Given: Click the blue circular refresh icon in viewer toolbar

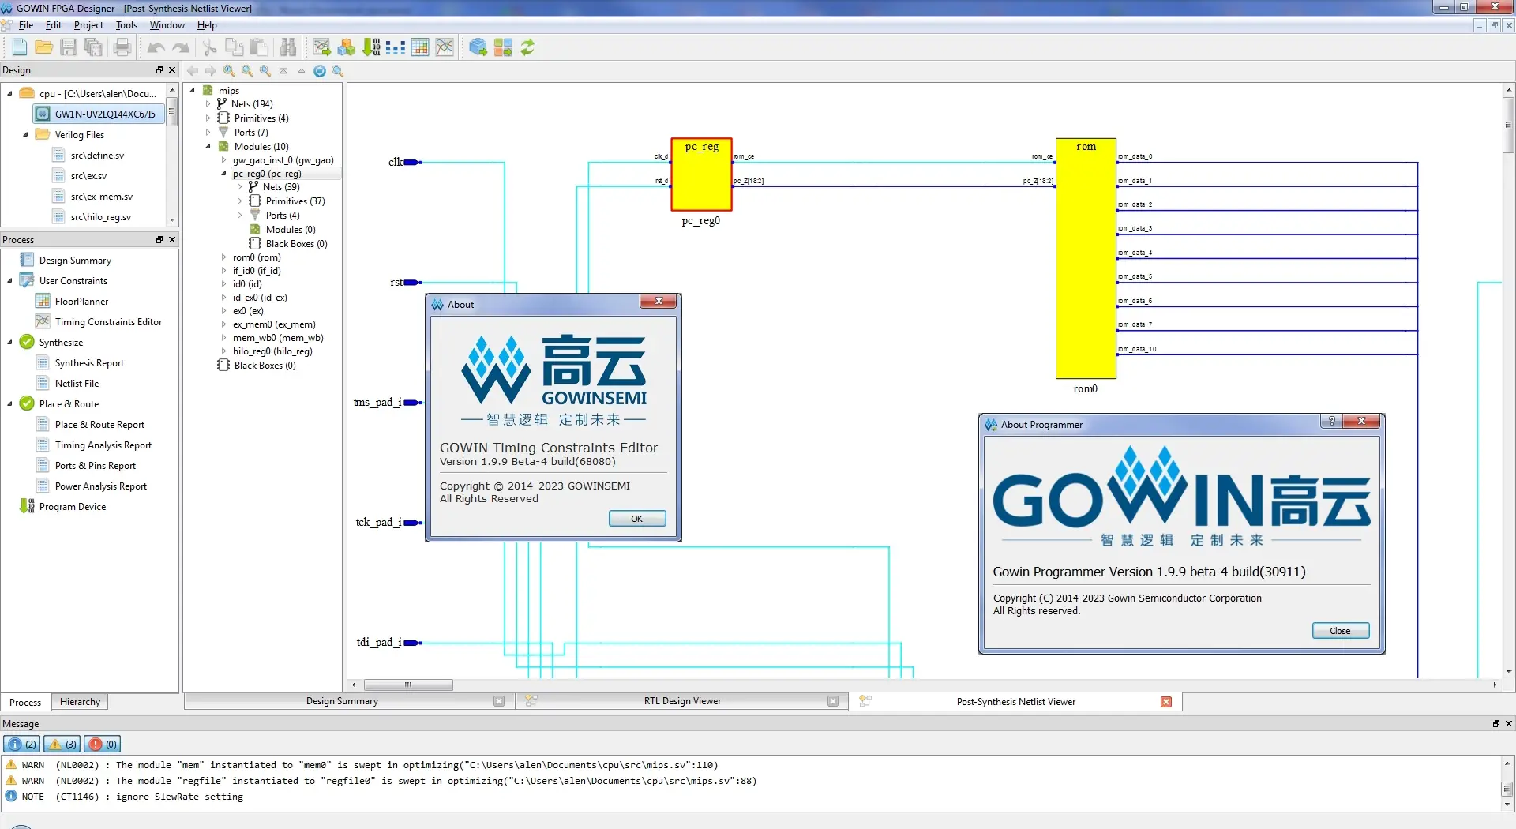Looking at the screenshot, I should (x=320, y=71).
